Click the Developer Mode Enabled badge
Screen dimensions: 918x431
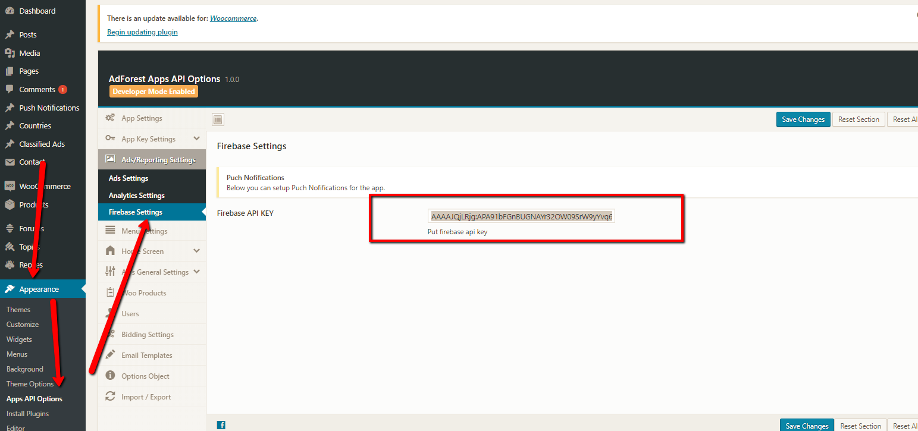(153, 92)
